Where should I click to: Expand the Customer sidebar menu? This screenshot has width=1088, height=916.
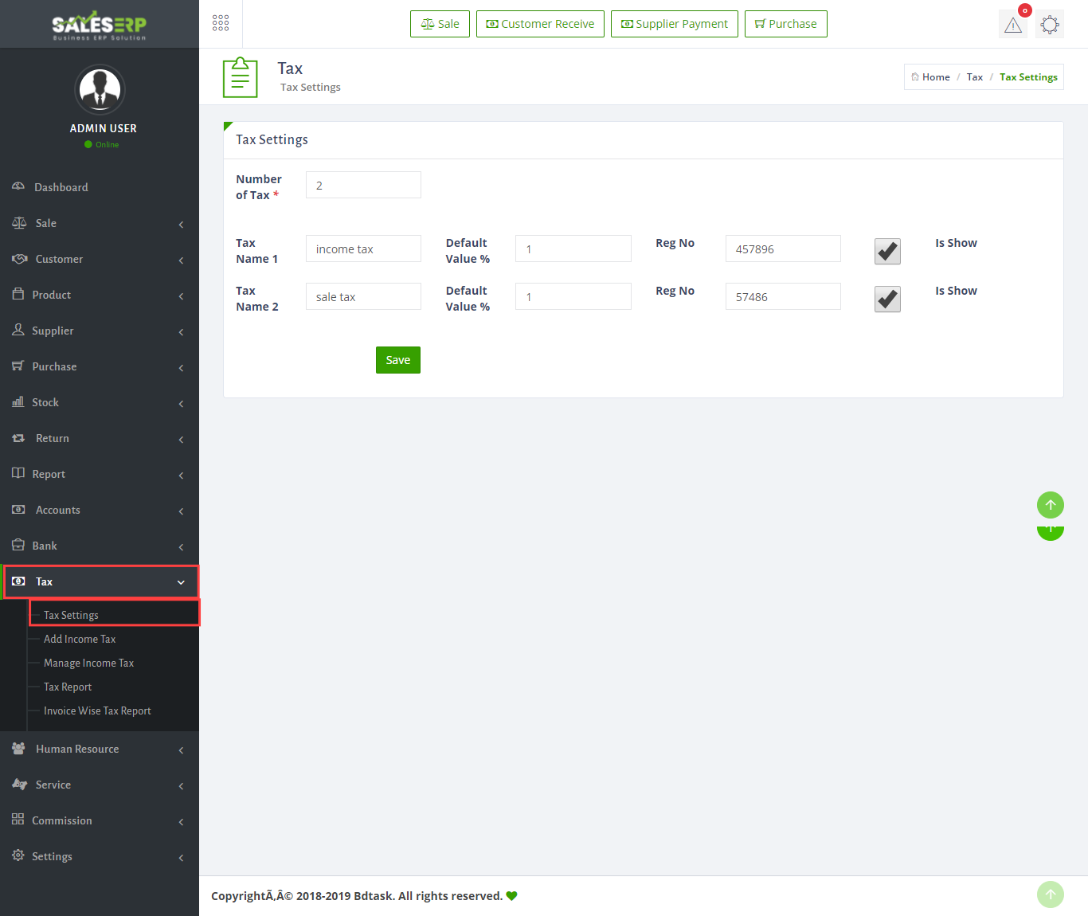pos(100,259)
